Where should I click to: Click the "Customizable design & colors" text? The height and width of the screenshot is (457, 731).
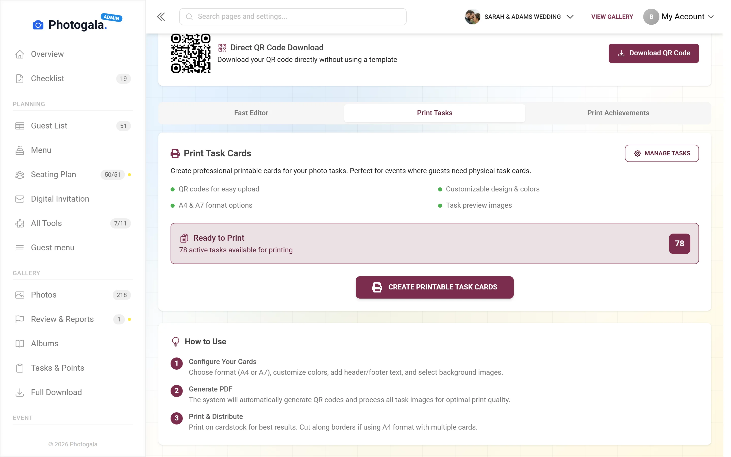tap(492, 189)
